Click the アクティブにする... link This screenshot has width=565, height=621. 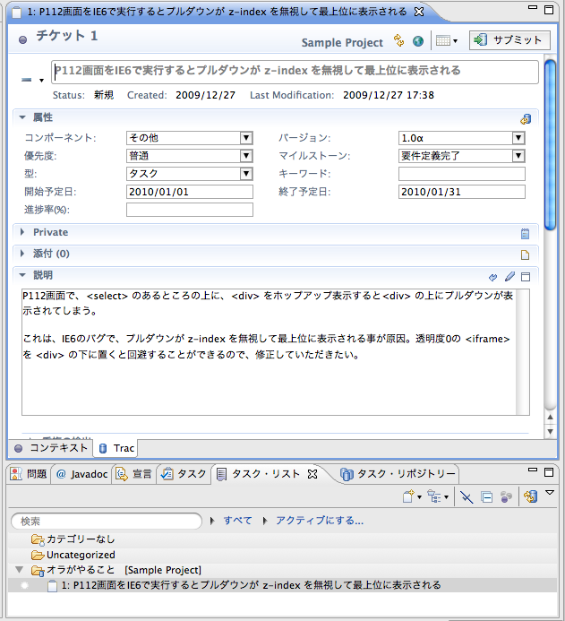click(x=319, y=521)
